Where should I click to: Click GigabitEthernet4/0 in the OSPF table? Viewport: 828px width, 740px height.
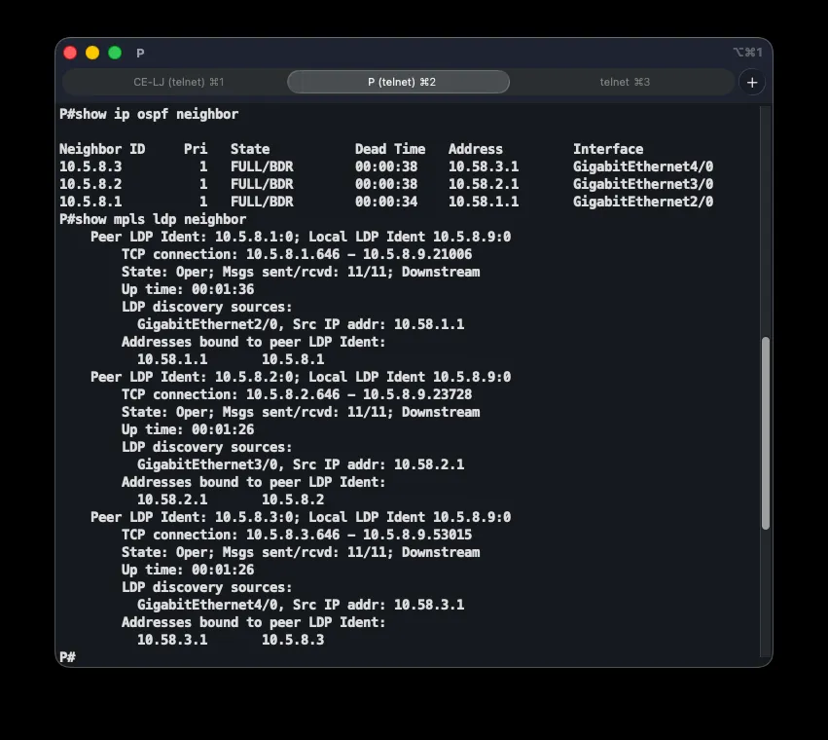pos(643,166)
